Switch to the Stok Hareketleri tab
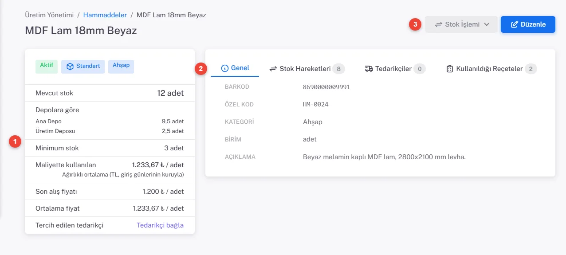This screenshot has height=255, width=566. (x=307, y=69)
